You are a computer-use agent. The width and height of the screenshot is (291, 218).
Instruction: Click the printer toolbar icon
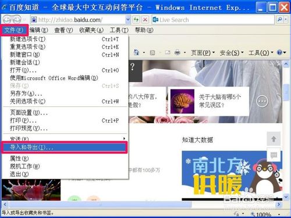pos(178,52)
